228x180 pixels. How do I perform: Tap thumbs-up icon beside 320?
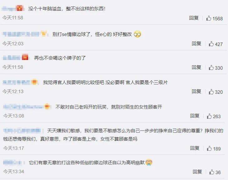211,92
